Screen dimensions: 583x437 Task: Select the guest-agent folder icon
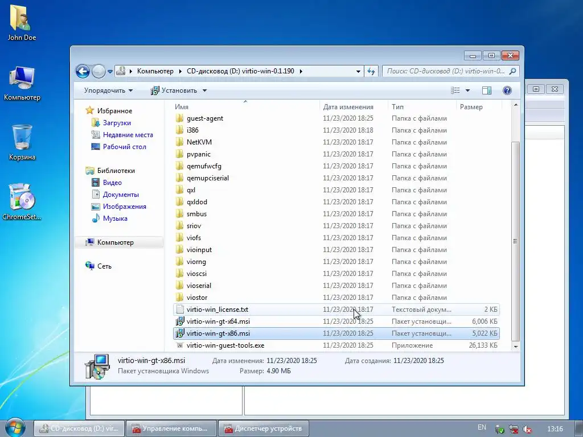tap(179, 118)
